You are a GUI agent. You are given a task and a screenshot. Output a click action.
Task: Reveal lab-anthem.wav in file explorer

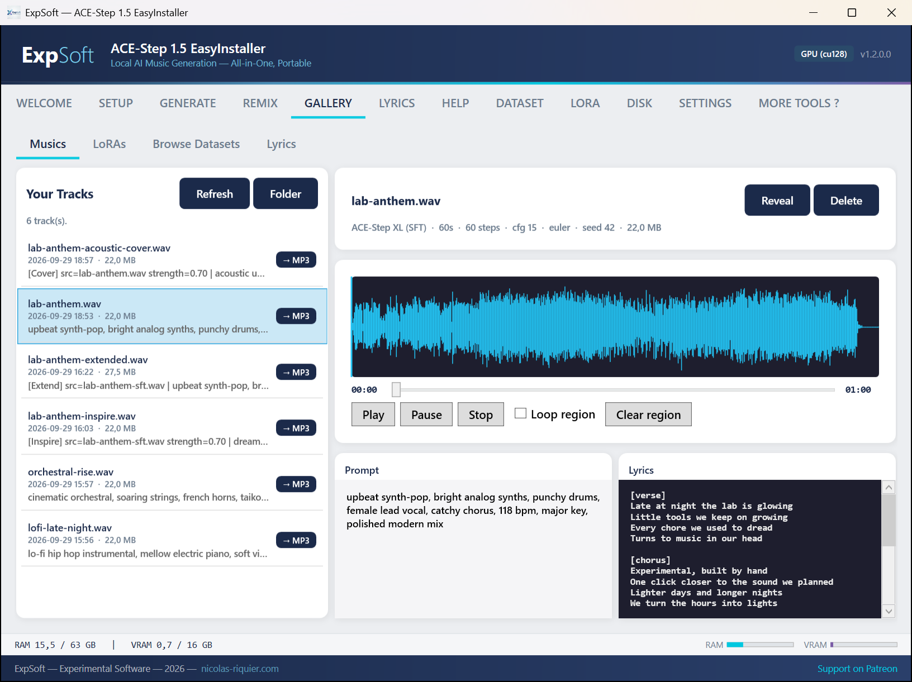pyautogui.click(x=777, y=201)
